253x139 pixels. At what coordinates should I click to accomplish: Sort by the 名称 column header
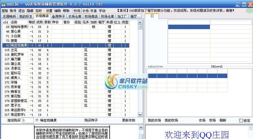pyautogui.click(x=19, y=22)
